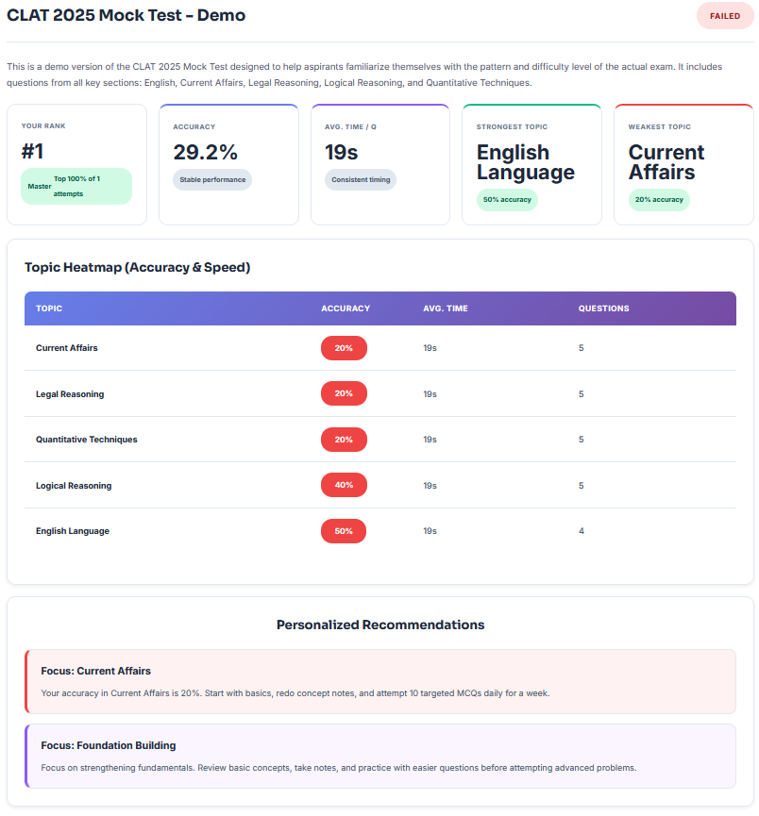The image size is (759, 816).
Task: Toggle the 20% accuracy pill for Legal Reasoning
Action: click(344, 393)
